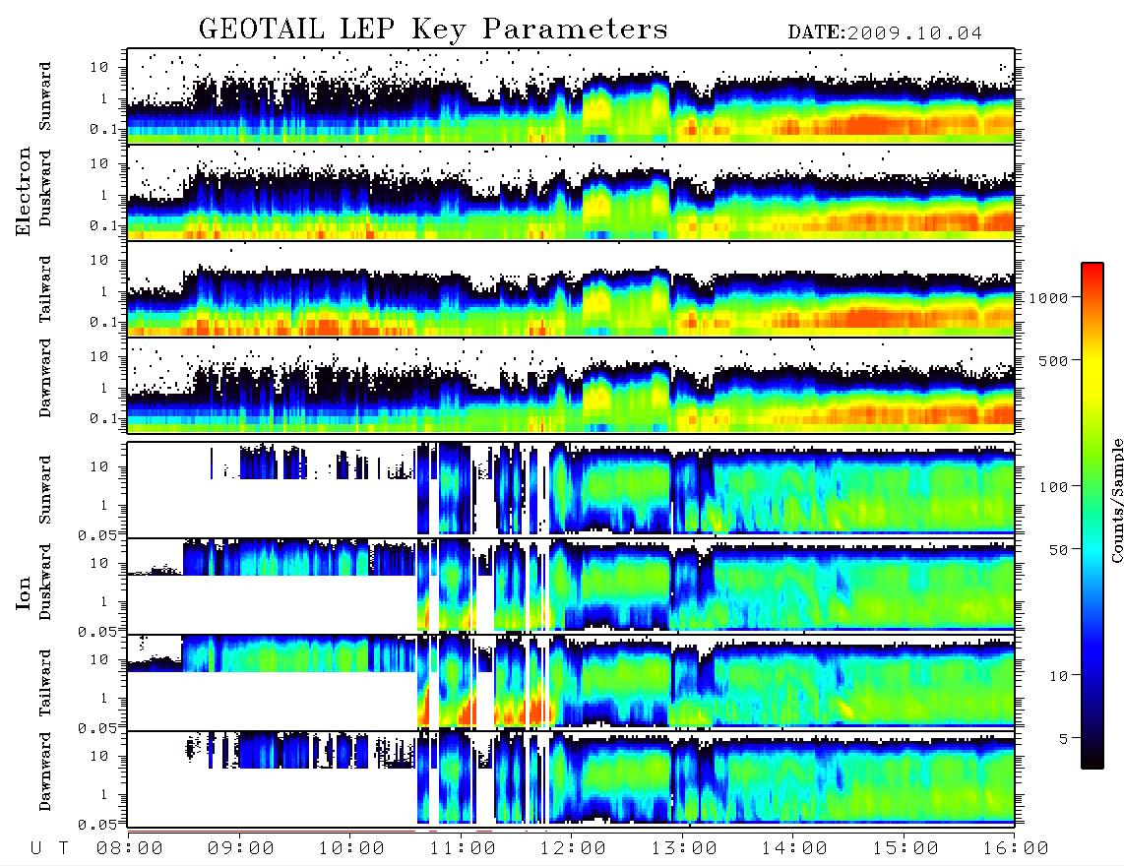The height and width of the screenshot is (866, 1124).
Task: Click the 09:00 time tick label
Action: (241, 848)
